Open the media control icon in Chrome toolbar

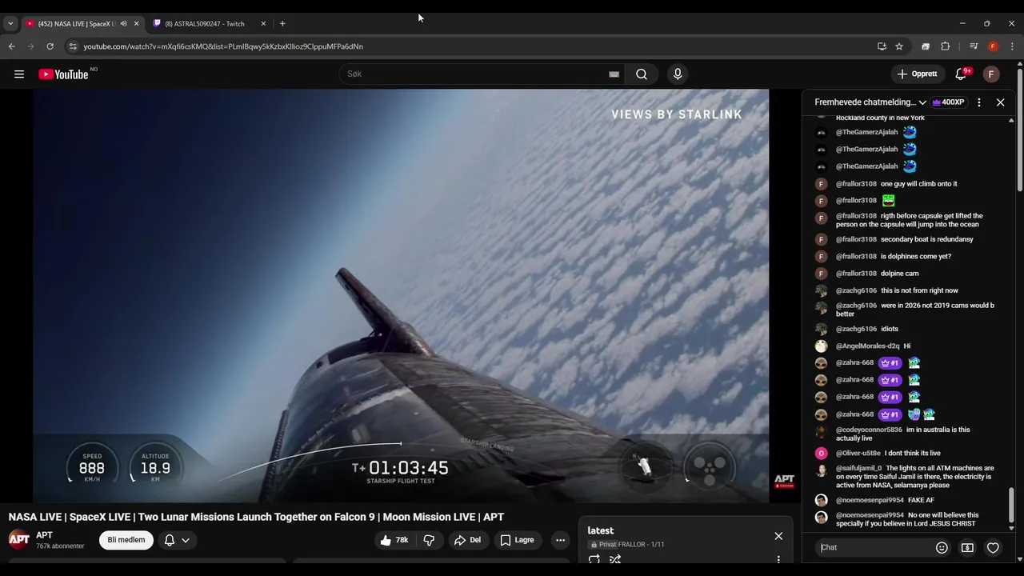974,46
